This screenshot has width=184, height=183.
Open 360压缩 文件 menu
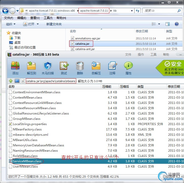(128, 55)
